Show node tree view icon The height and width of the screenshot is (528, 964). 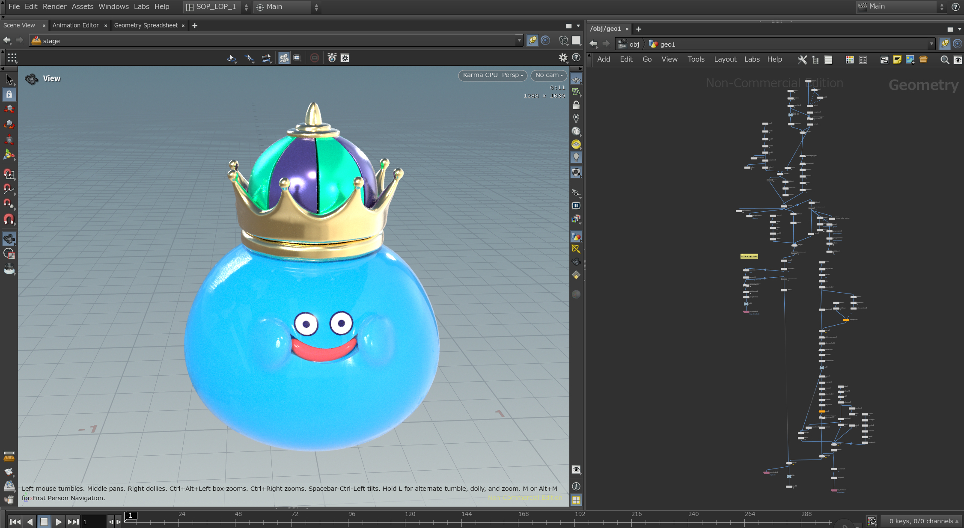815,59
